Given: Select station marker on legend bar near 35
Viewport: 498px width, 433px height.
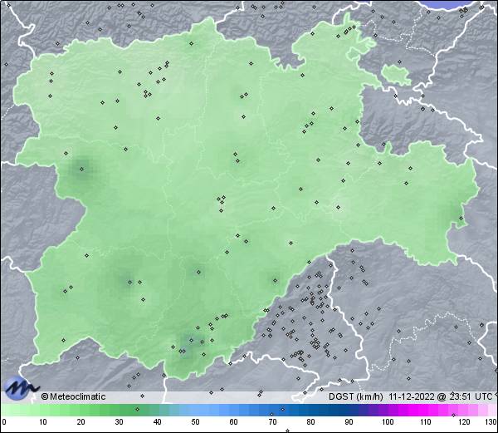Looking at the screenshot, I should (137, 409).
